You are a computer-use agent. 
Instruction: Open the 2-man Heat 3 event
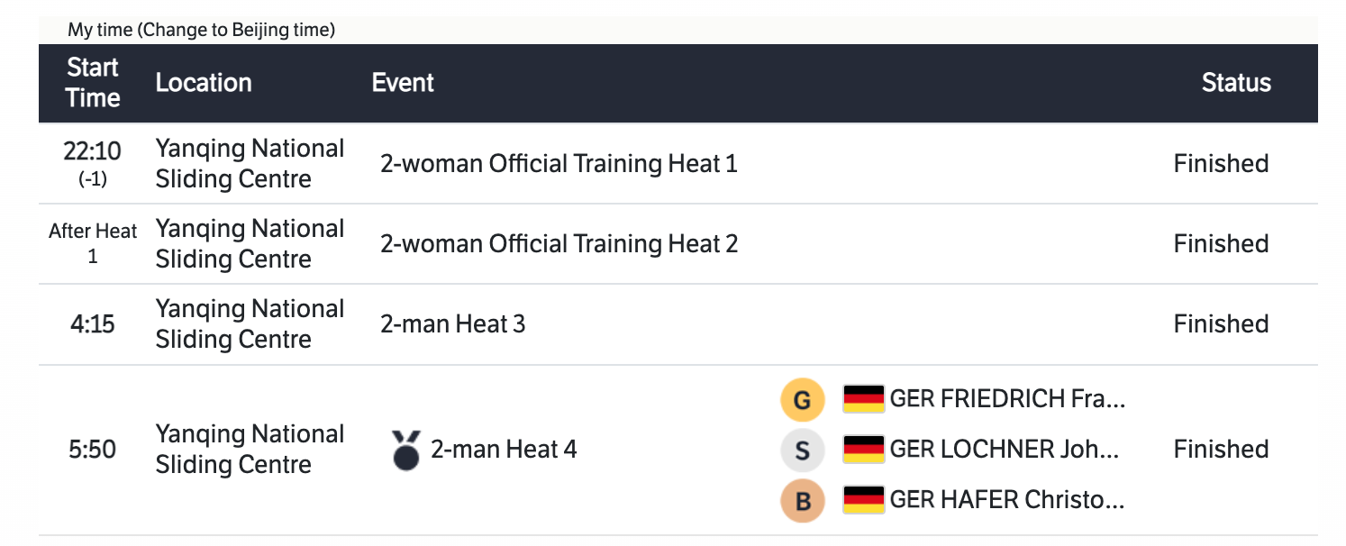(x=452, y=324)
